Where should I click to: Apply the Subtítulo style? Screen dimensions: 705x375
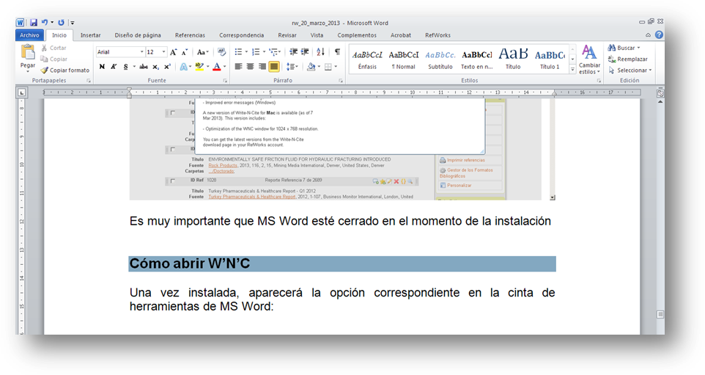point(440,59)
